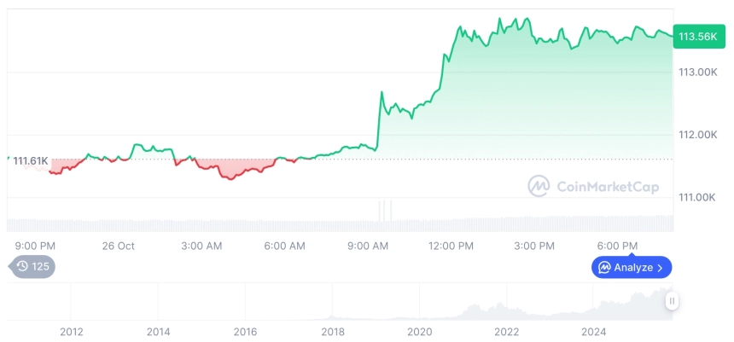This screenshot has height=342, width=734.
Task: Click the CoinMarketCap watermark logo
Action: 539,186
